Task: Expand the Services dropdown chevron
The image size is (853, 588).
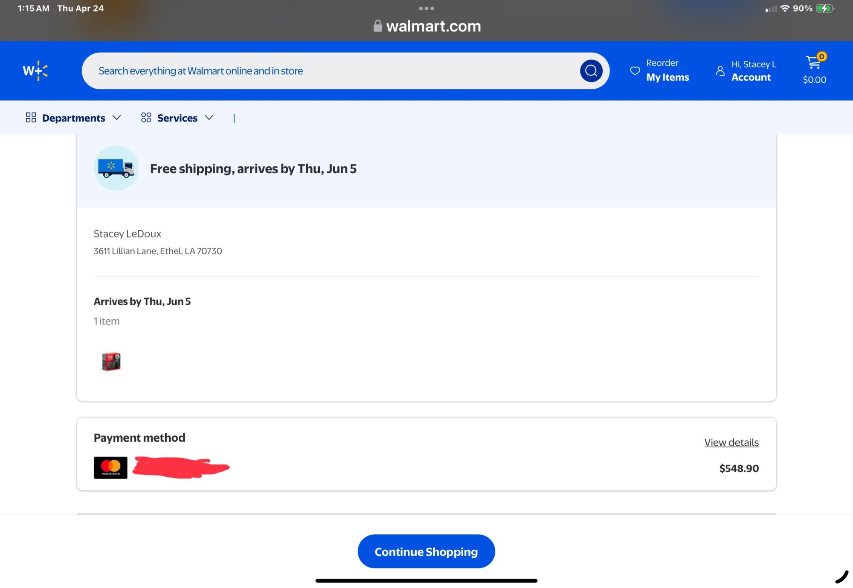Action: [209, 118]
